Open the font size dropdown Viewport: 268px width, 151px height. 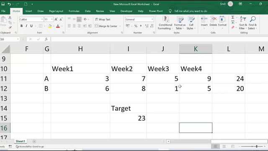[52, 19]
